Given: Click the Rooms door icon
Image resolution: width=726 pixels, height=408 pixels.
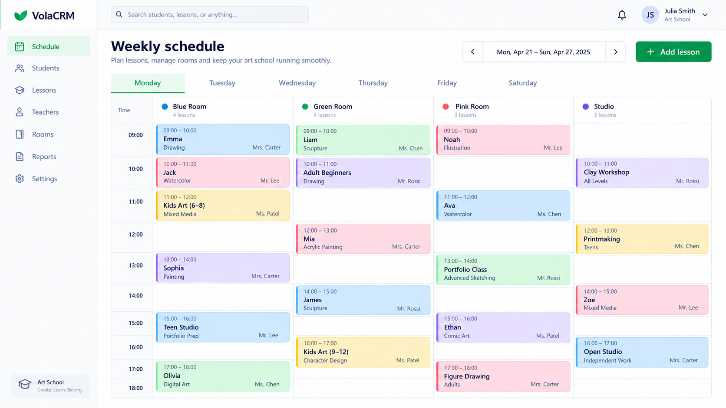Looking at the screenshot, I should coord(20,134).
